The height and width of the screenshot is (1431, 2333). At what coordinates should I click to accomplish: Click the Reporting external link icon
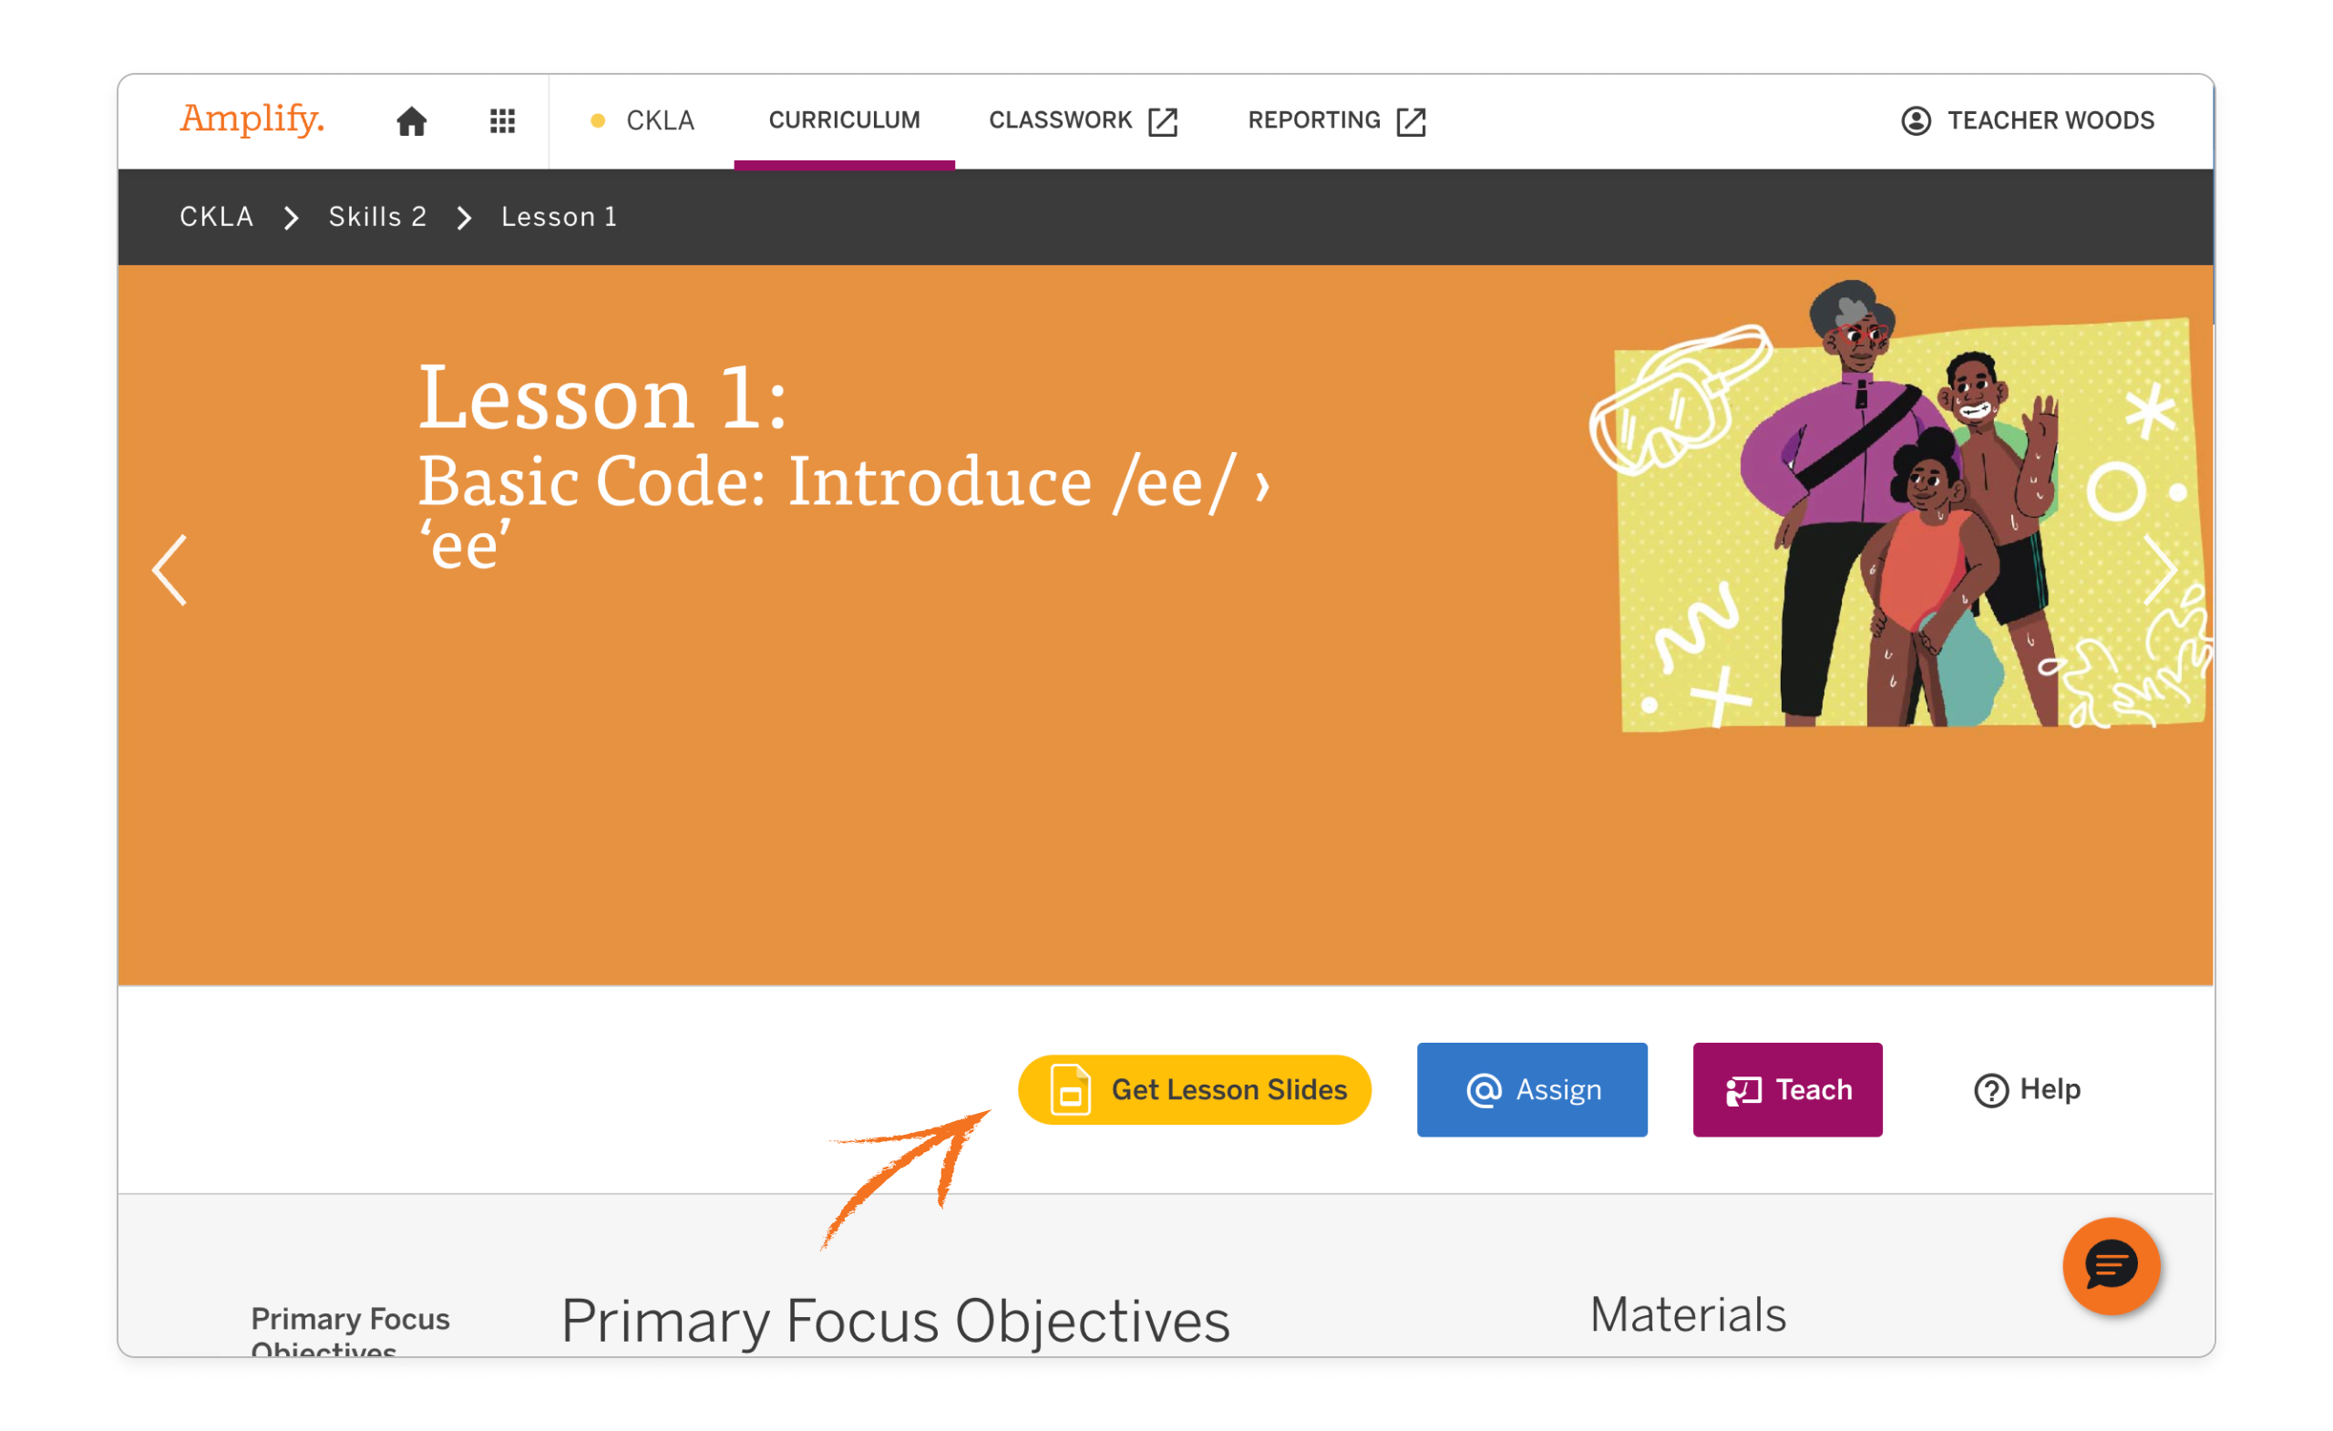(1411, 121)
